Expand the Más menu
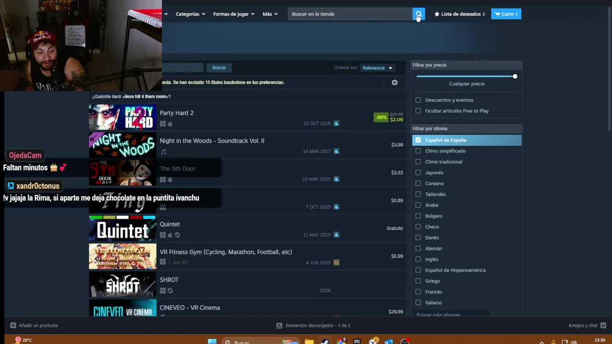 [270, 14]
